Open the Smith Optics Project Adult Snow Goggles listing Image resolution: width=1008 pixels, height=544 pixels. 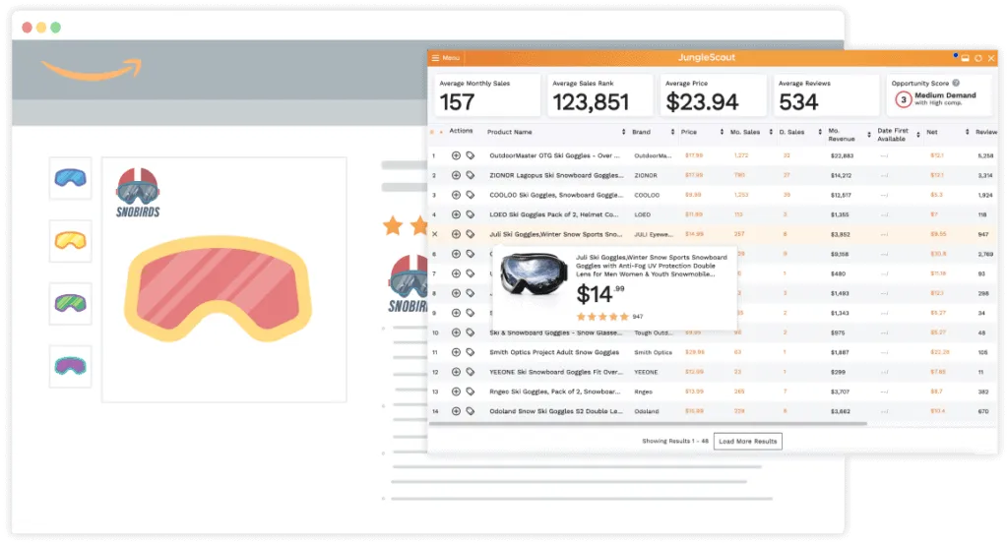tap(554, 352)
